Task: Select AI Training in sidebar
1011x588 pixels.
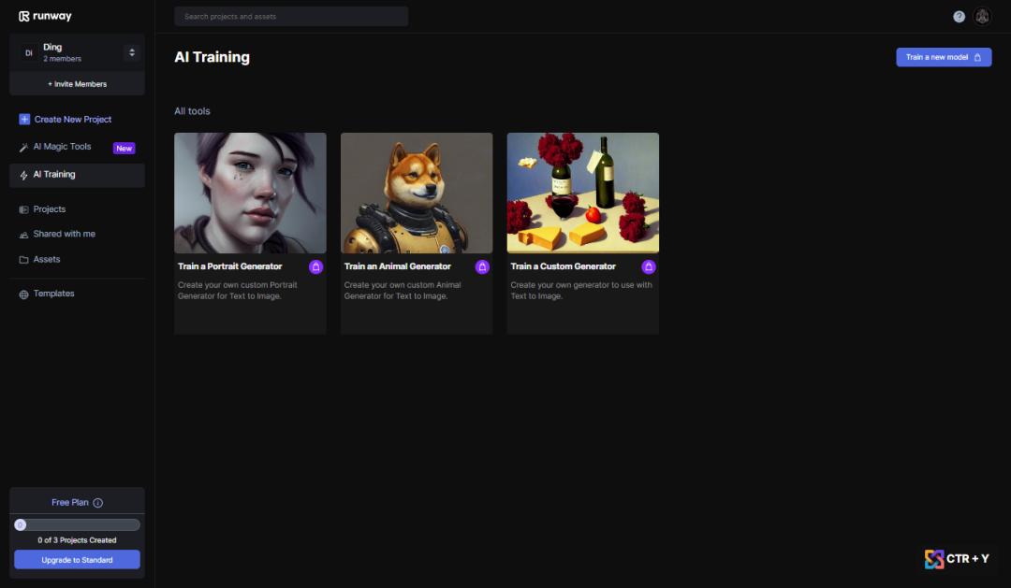Action: (77, 175)
